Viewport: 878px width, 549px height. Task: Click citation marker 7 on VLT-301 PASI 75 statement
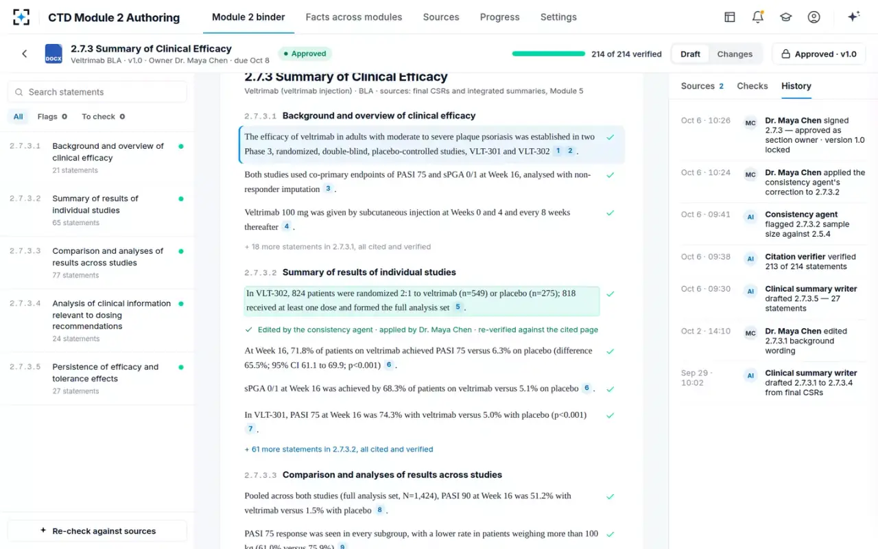pos(250,429)
